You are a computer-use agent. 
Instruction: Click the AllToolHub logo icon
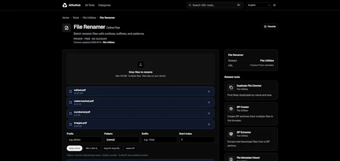coord(65,5)
